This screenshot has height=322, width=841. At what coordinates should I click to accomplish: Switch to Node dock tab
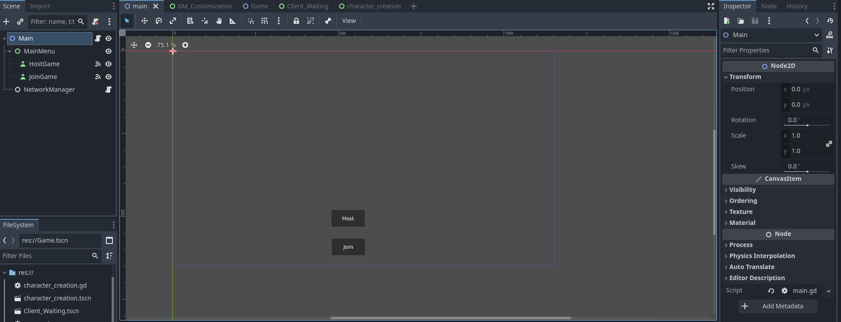769,6
